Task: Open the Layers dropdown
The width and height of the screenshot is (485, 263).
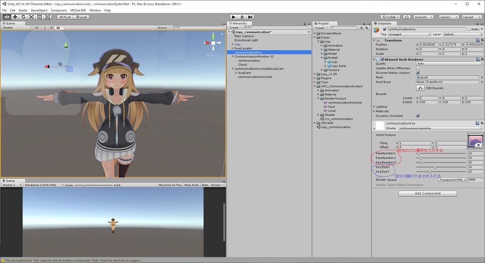Action: pyautogui.click(x=448, y=17)
